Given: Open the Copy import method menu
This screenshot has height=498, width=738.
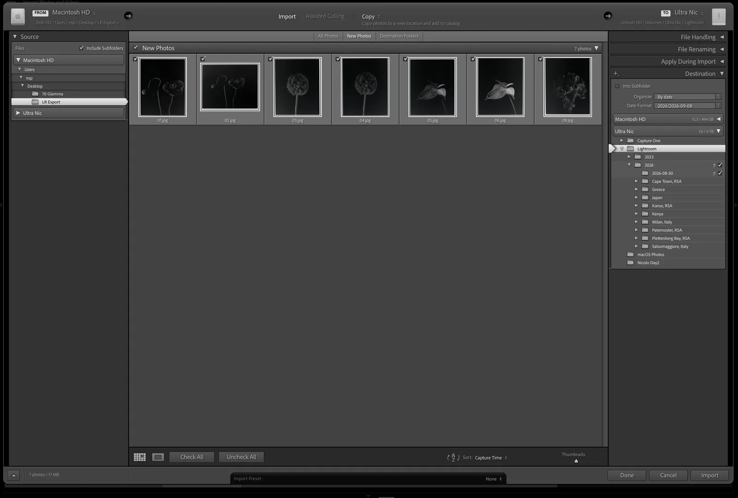Looking at the screenshot, I should [x=371, y=17].
